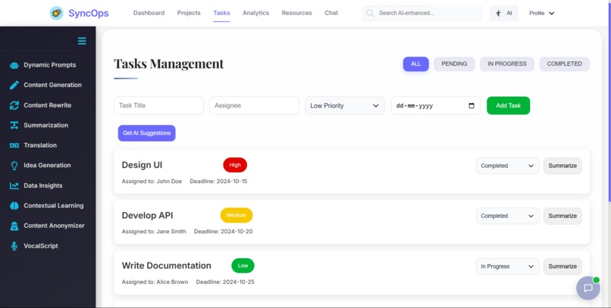Viewport: 611px width, 308px height.
Task: Open the floating chat bubble icon
Action: (588, 288)
